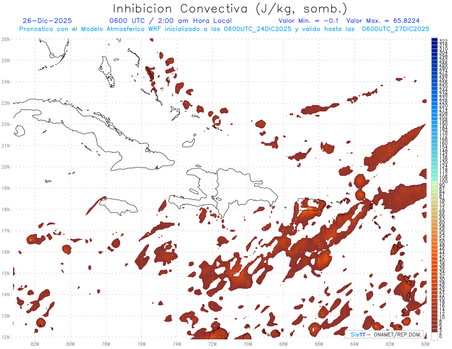Click the "14N" latitude label
The image size is (452, 349).
6,294
